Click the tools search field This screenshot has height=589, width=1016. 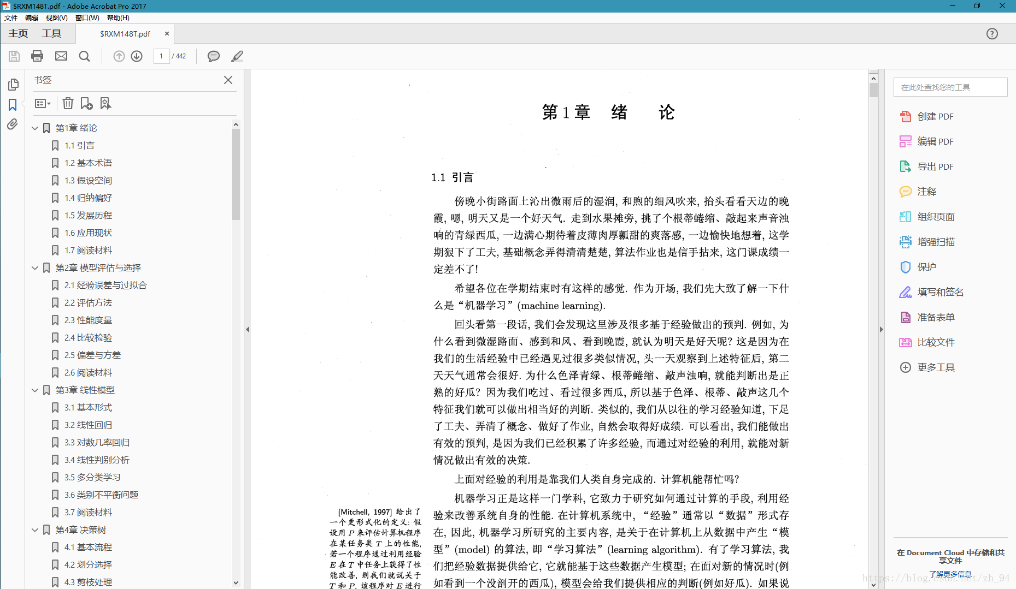(950, 87)
